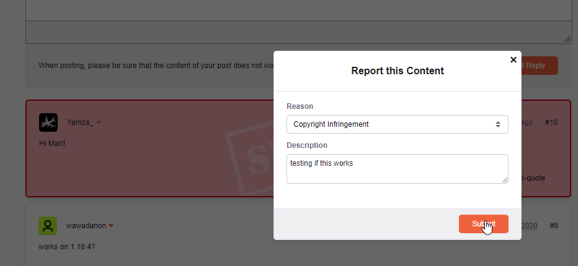The height and width of the screenshot is (266, 578).
Task: Open wawadanon user profile link
Action: pyautogui.click(x=86, y=226)
